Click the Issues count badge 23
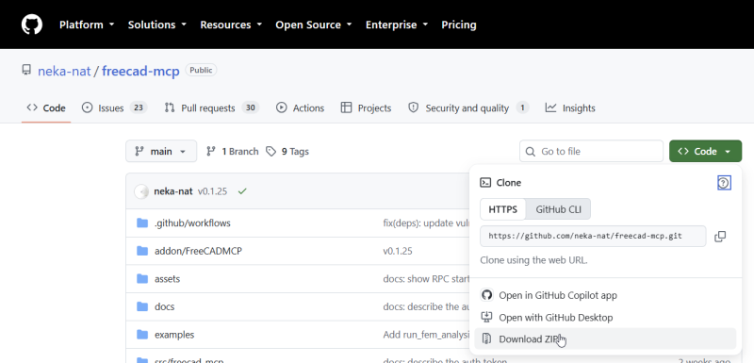This screenshot has width=754, height=363. (x=139, y=107)
